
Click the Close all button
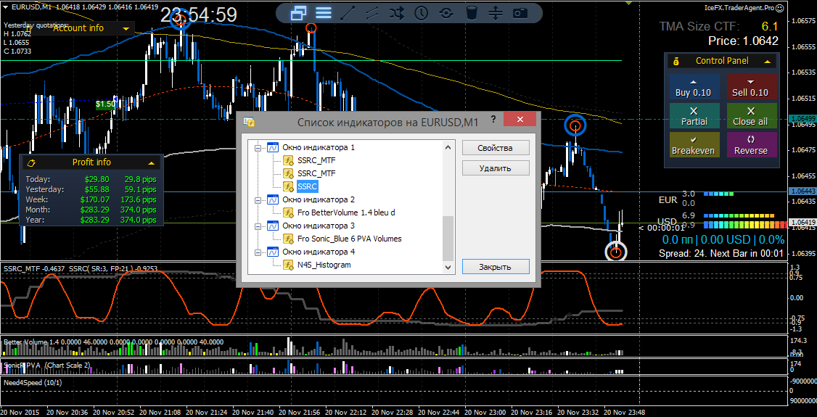[x=751, y=115]
